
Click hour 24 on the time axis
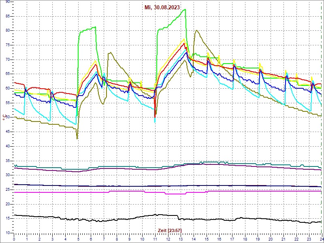(x=321, y=238)
